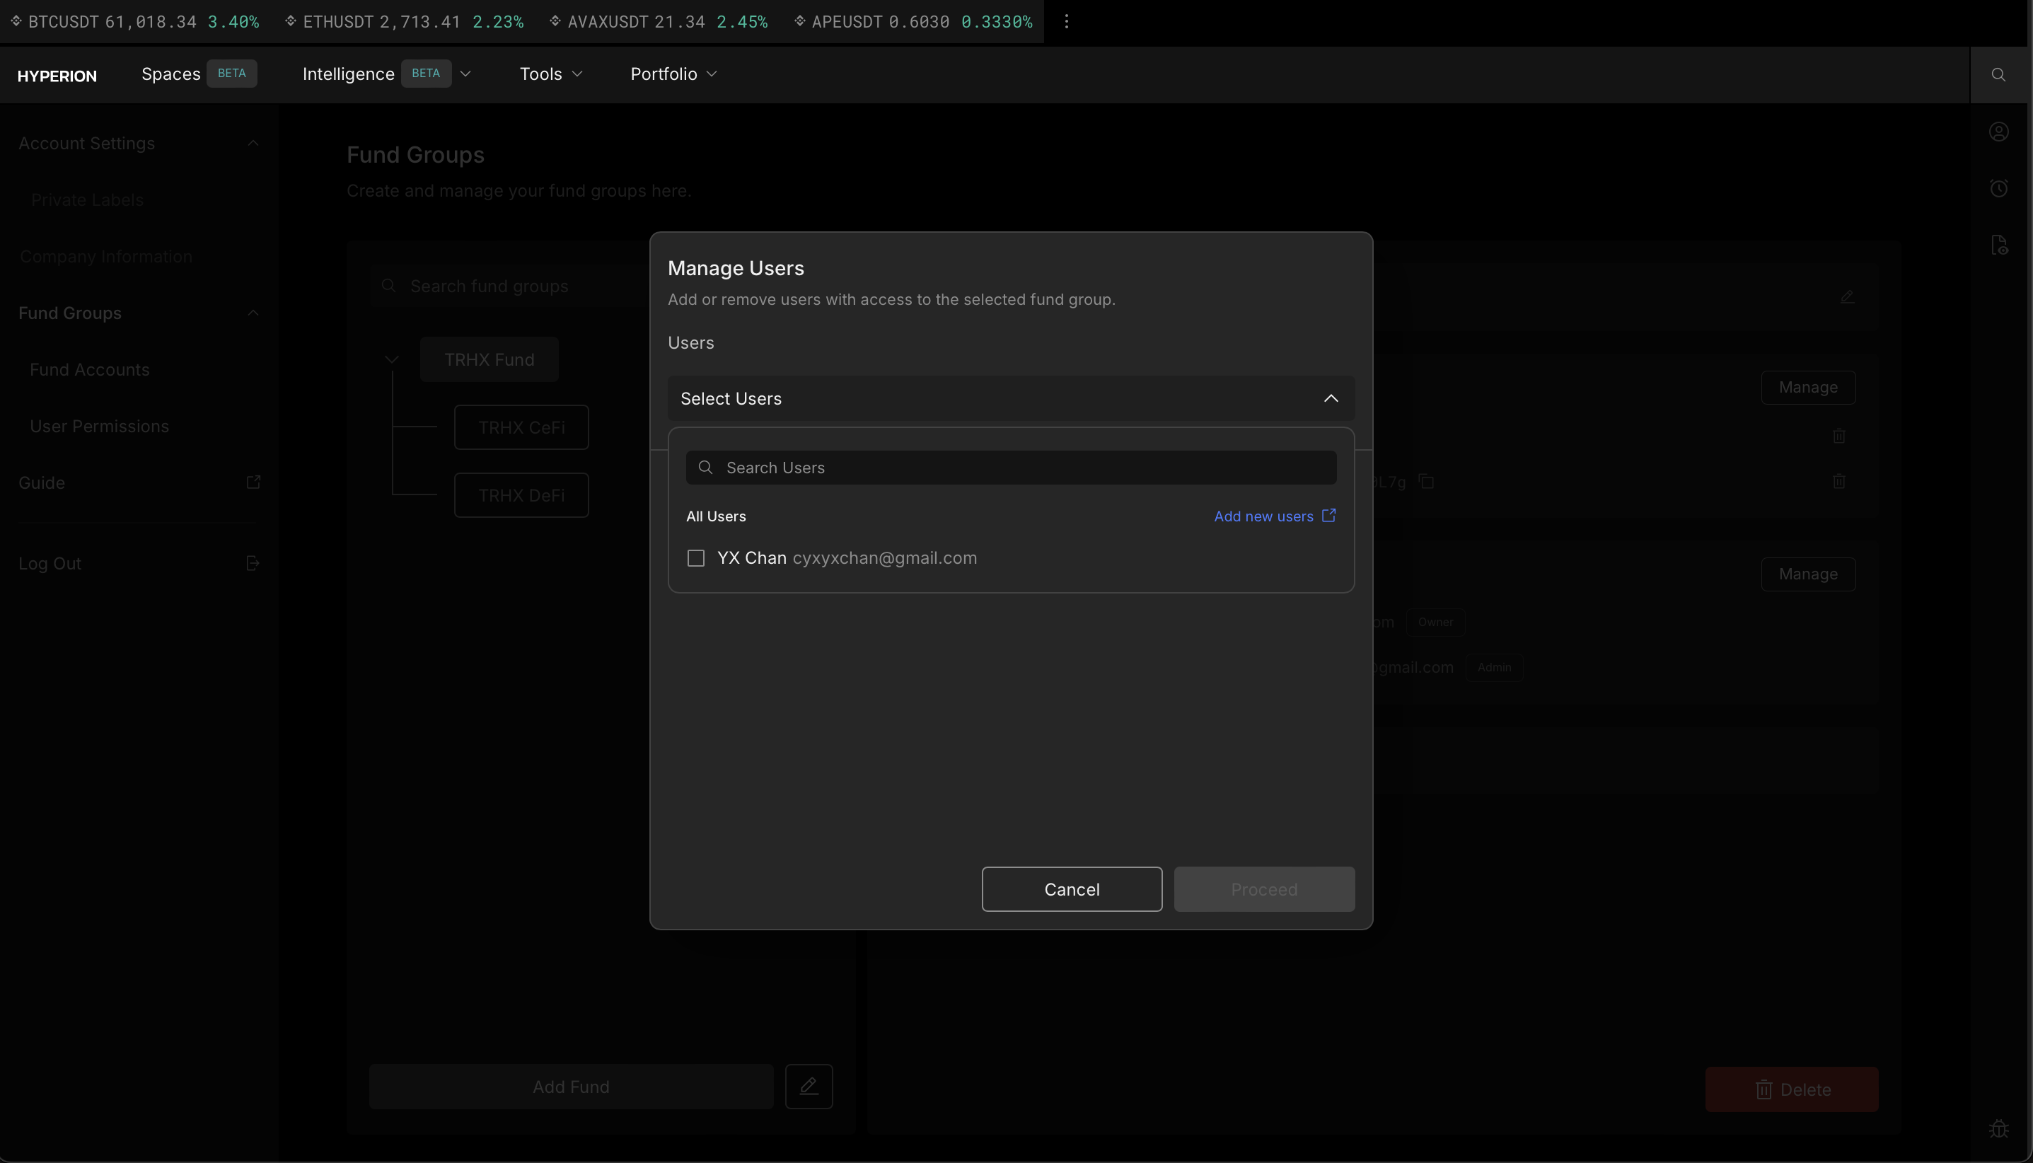Image resolution: width=2033 pixels, height=1163 pixels.
Task: Collapse the Select Users dropdown
Action: (x=1331, y=398)
